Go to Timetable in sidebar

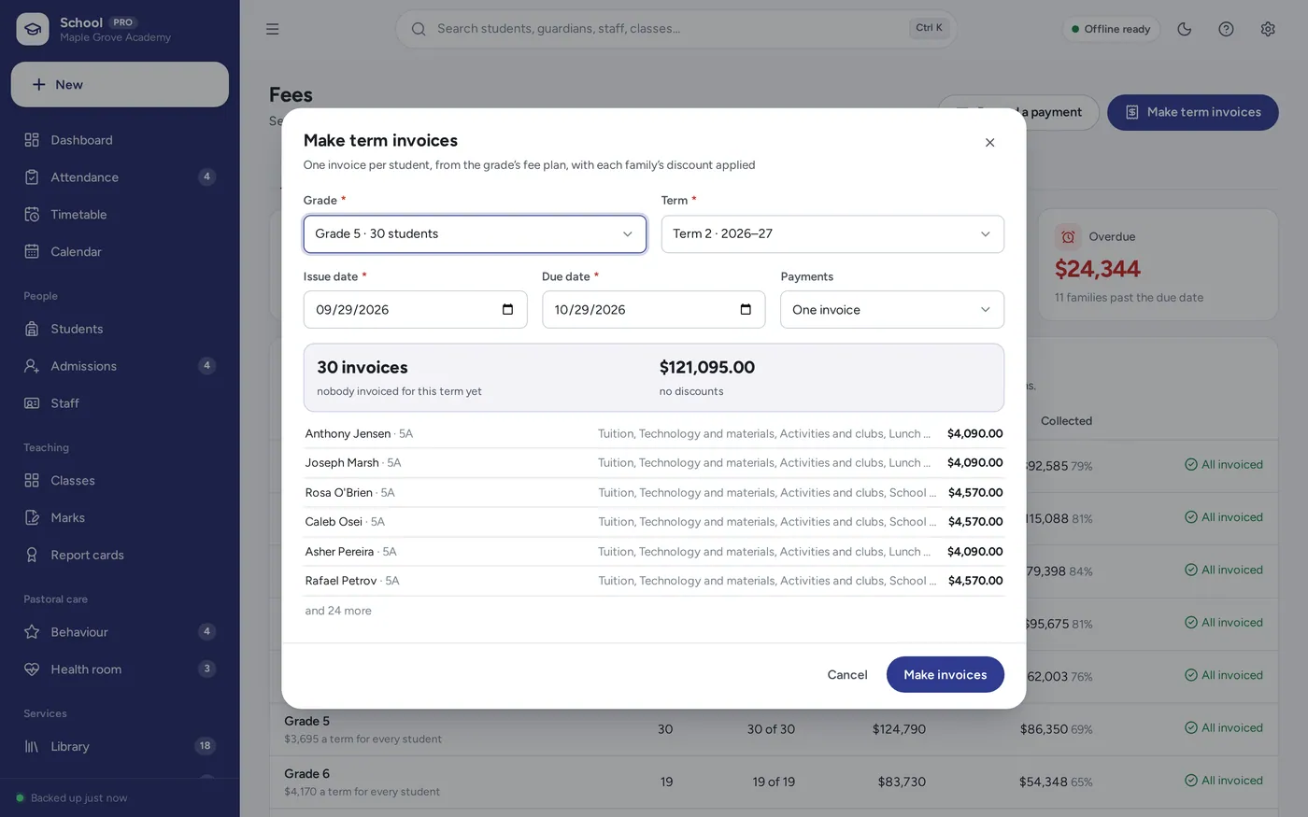[120, 215]
